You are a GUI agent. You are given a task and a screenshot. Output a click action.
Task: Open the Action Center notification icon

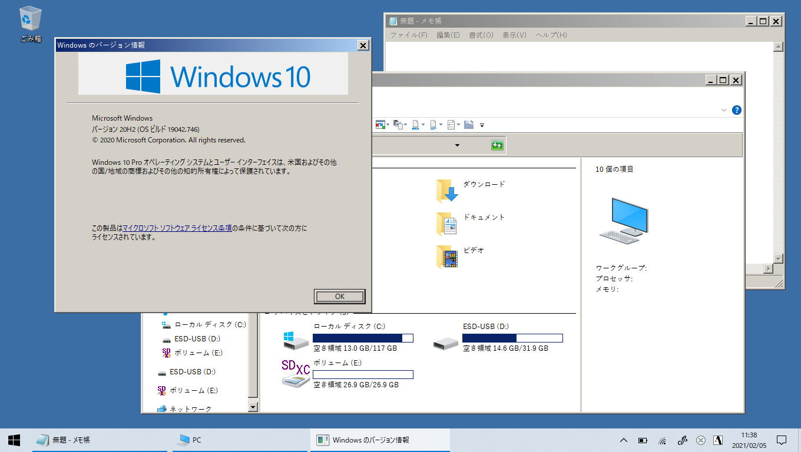[782, 440]
